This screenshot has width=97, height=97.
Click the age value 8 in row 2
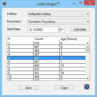tap(61, 47)
